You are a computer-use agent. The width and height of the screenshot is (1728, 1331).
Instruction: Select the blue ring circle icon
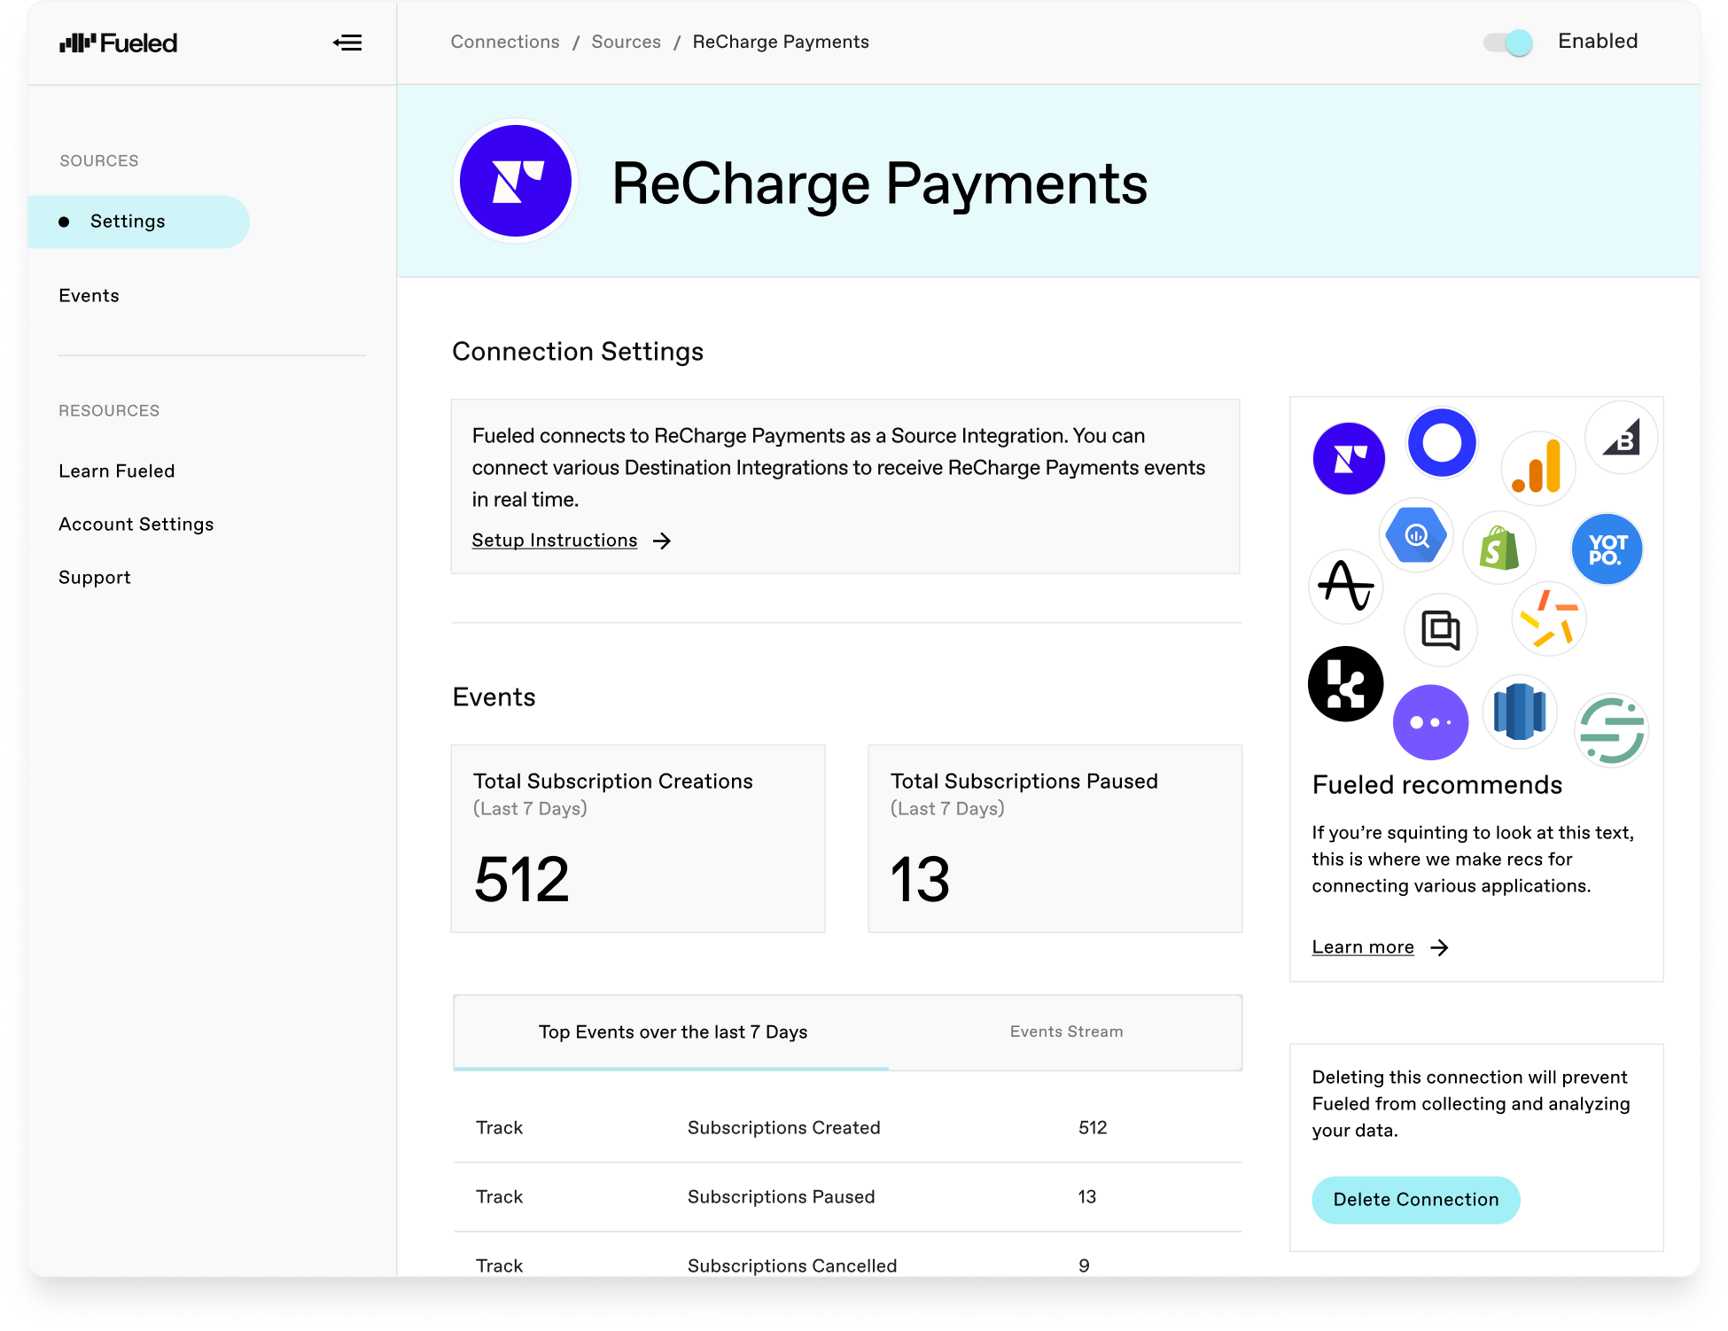coord(1442,442)
